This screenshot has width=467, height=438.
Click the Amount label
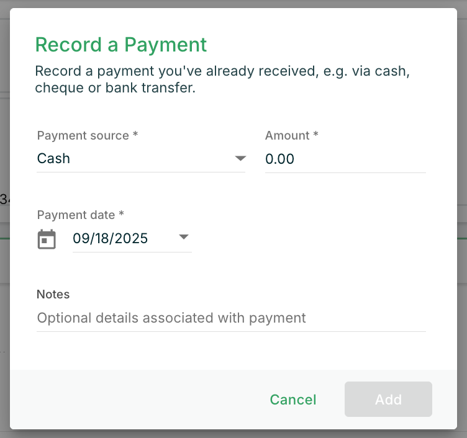pyautogui.click(x=291, y=135)
